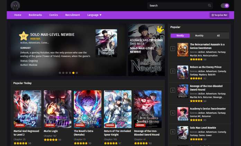Viewport: 241px width, 146px height.
Task: Click rank 5 Solo Max-Level Newbie thumbnail
Action: (x=183, y=133)
